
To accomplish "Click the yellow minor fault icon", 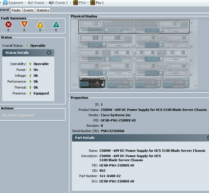I will coord(40,24).
